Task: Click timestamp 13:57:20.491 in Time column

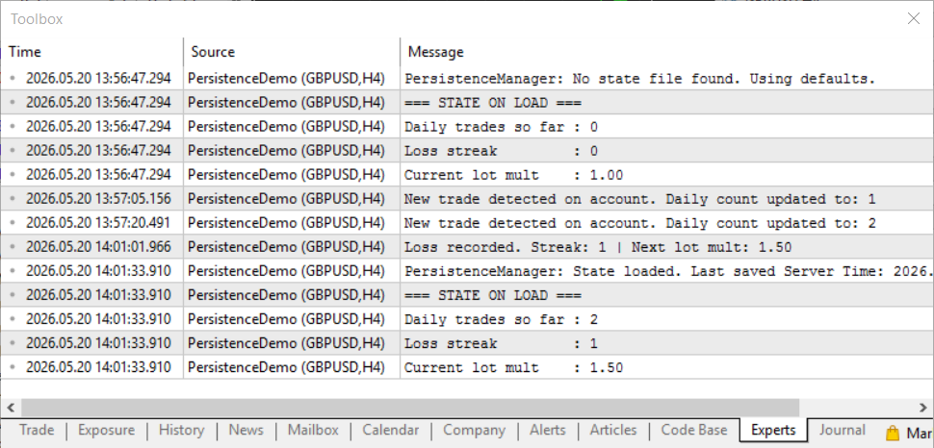Action: pyautogui.click(x=98, y=223)
